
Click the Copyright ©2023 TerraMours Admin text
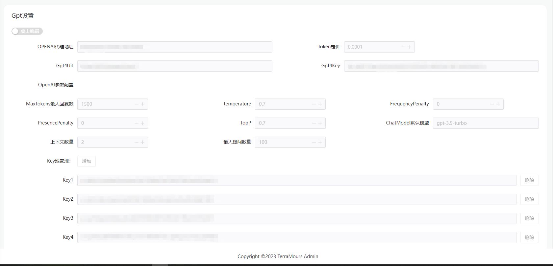click(278, 256)
